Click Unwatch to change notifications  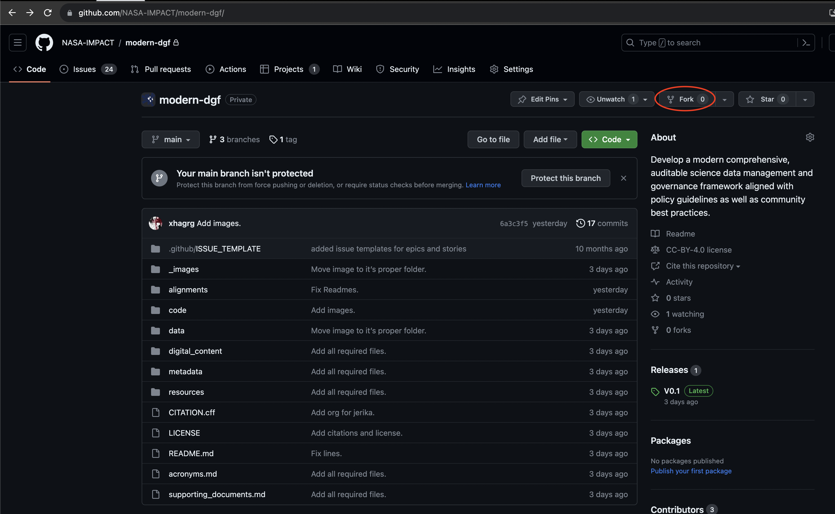click(610, 99)
